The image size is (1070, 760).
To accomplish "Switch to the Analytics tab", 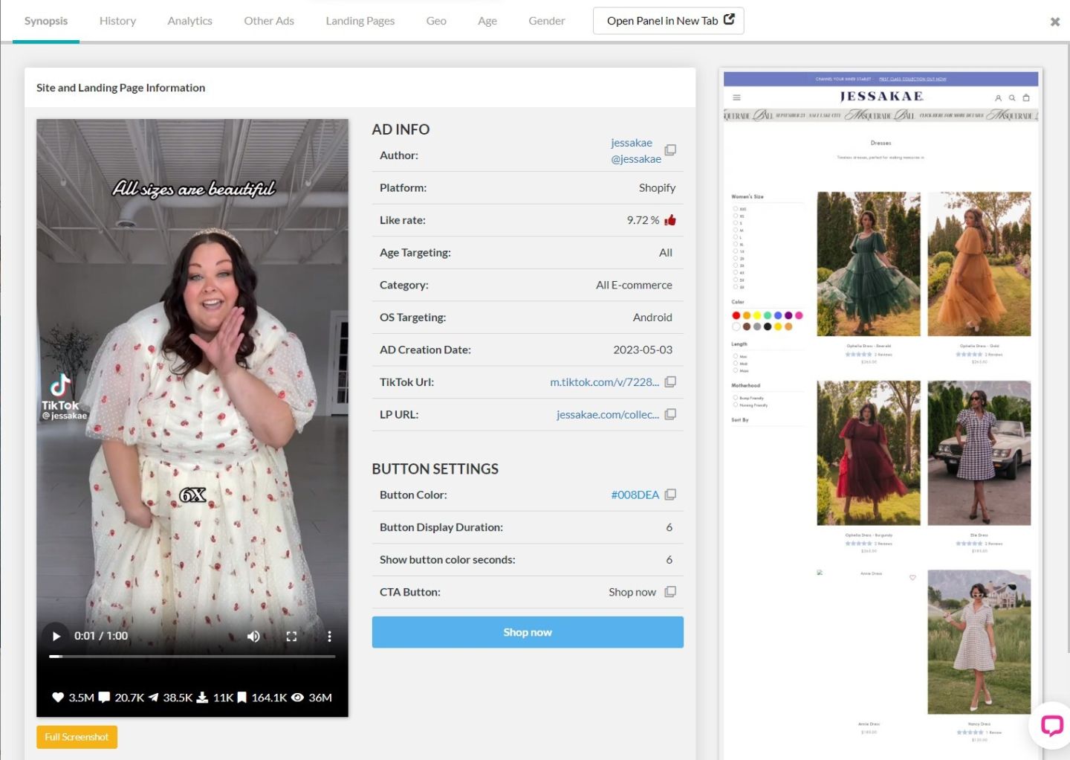I will click(189, 21).
